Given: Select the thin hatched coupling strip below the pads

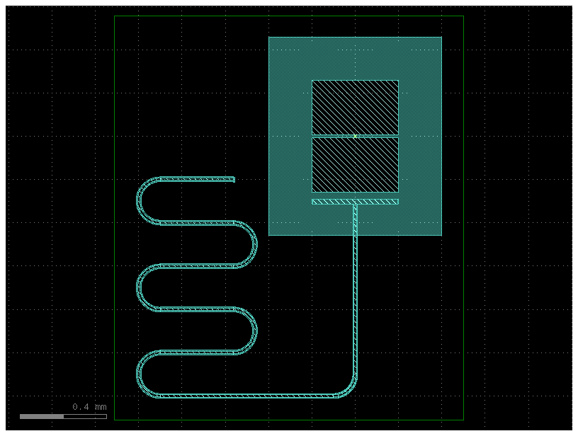Looking at the screenshot, I should pyautogui.click(x=355, y=202).
